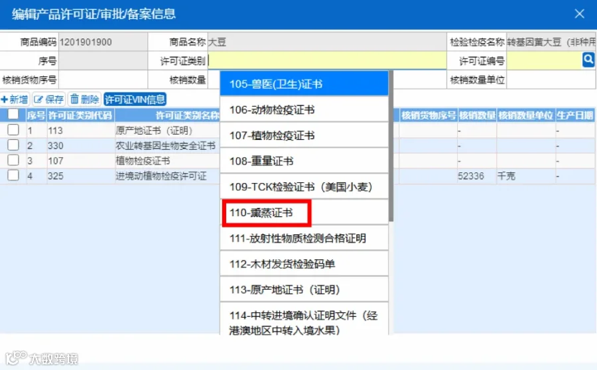Click the 核销数量单位 input field
This screenshot has height=370, width=597.
551,80
